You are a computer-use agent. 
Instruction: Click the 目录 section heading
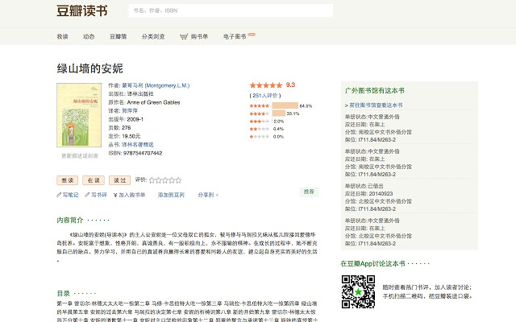coord(63,293)
